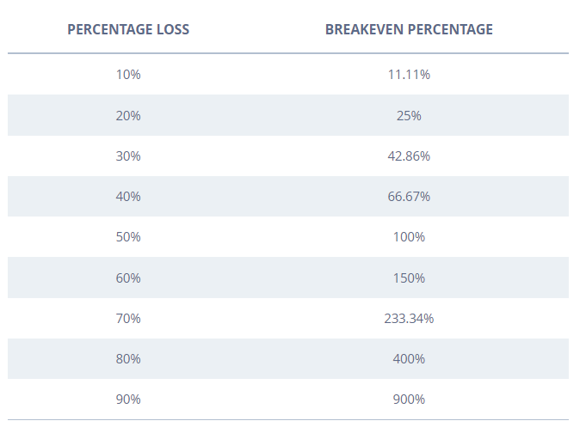The width and height of the screenshot is (586, 427).
Task: Select the 30% loss cell
Action: (128, 156)
